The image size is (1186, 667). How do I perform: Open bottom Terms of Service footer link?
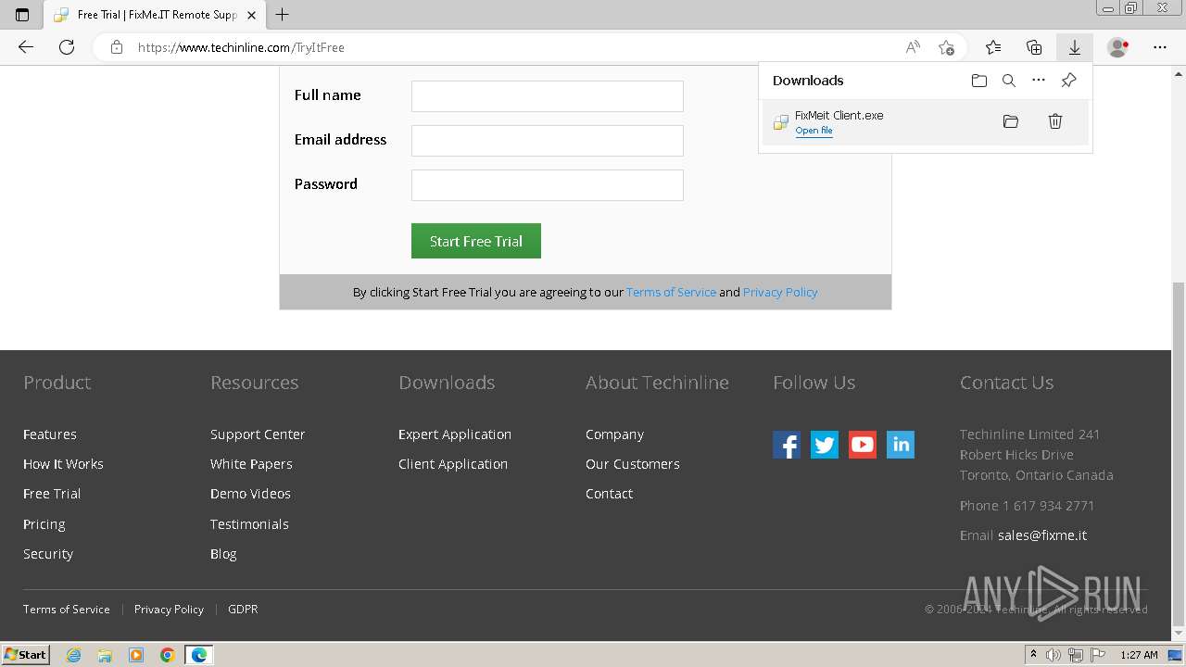tap(67, 610)
